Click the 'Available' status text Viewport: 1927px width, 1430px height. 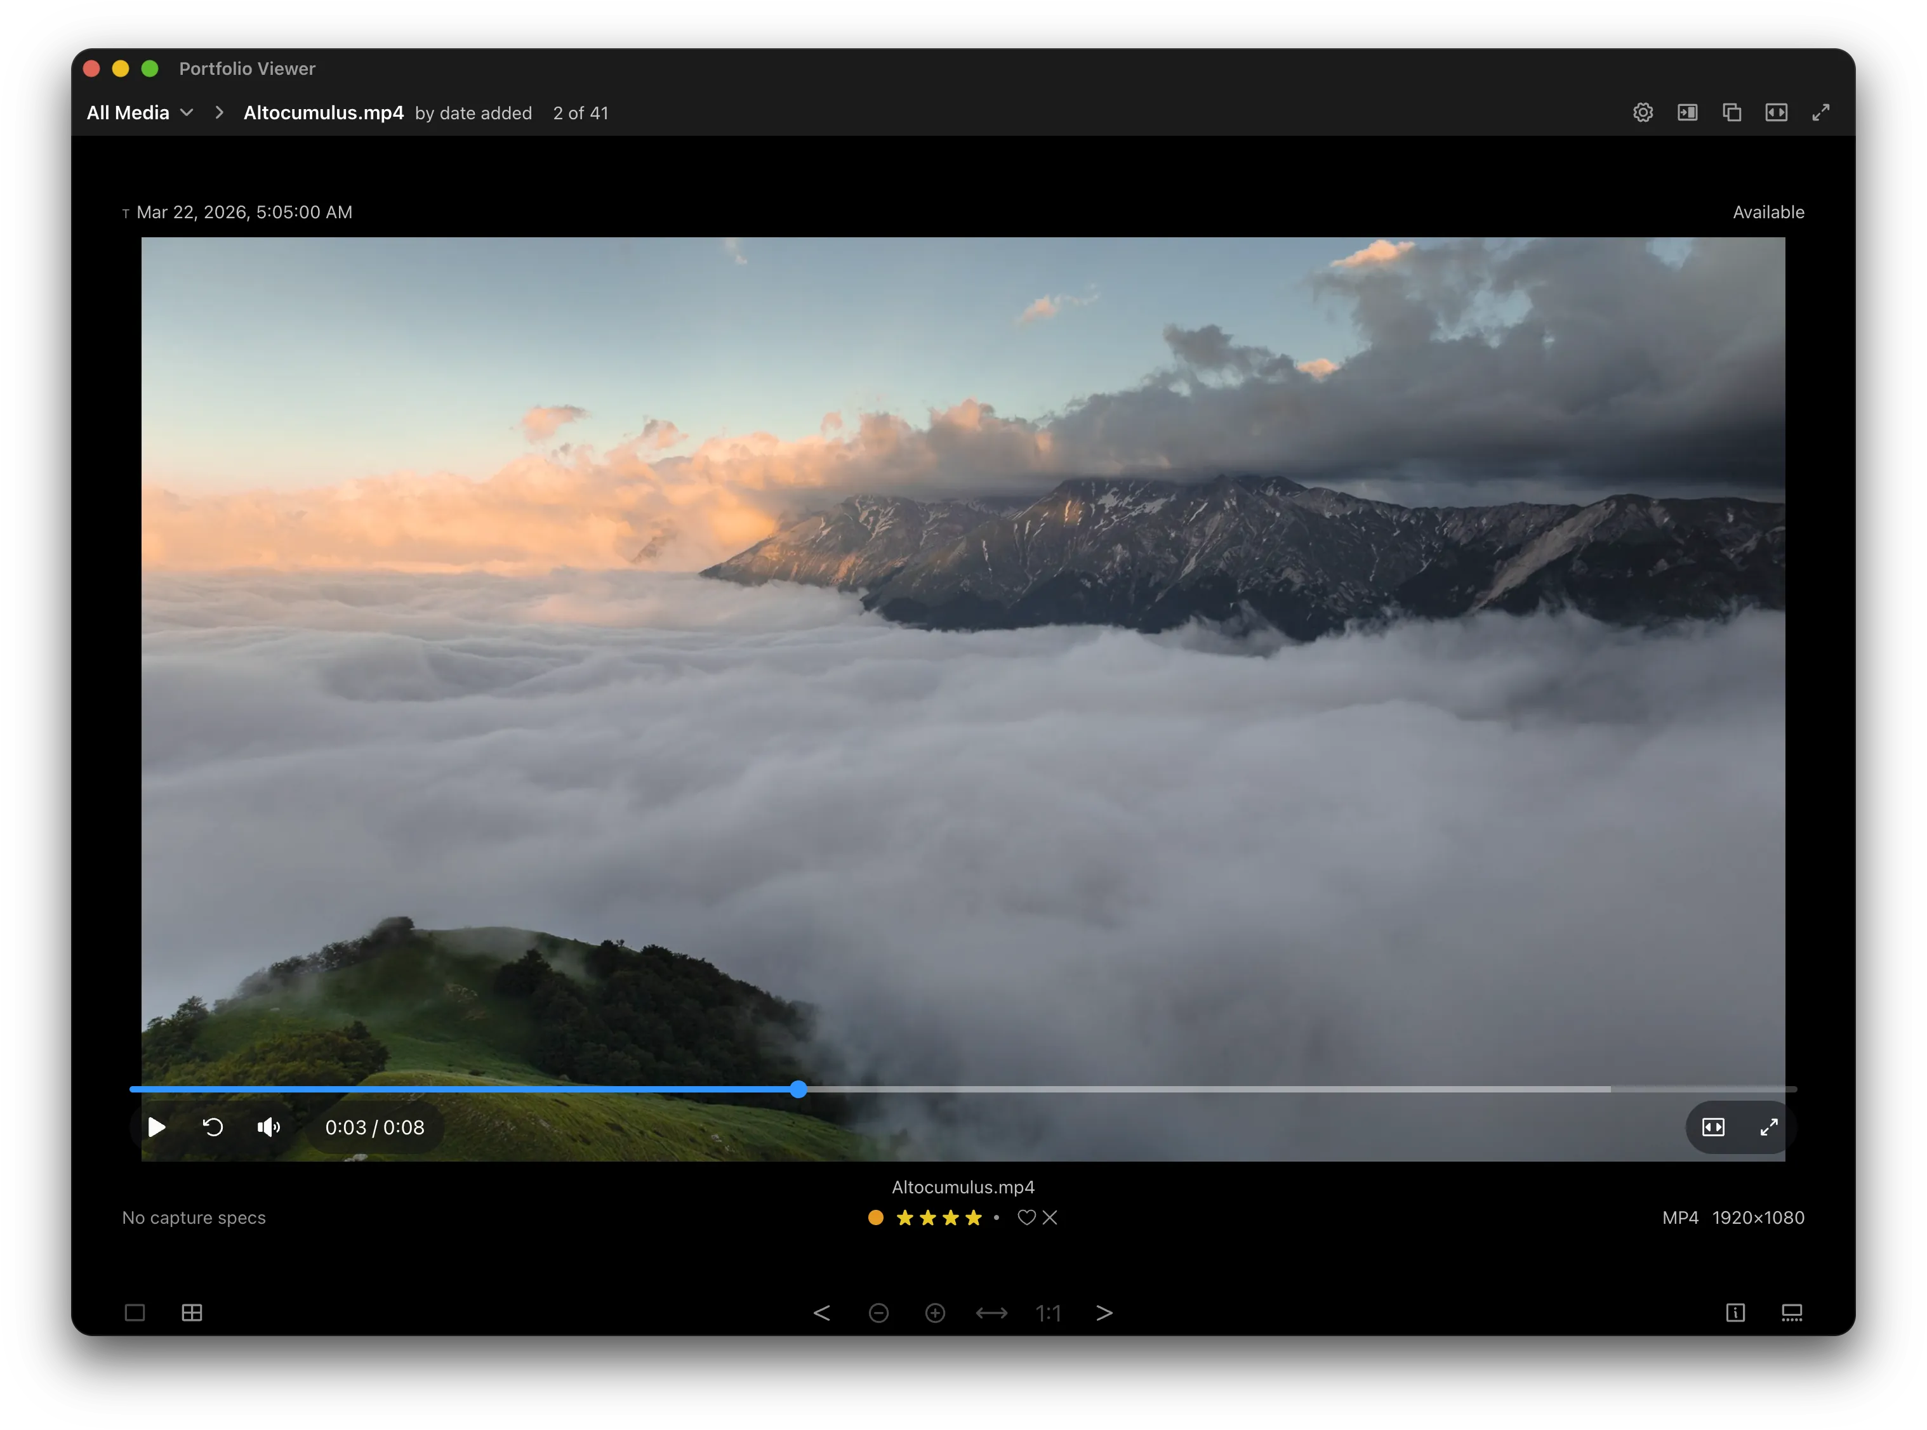point(1768,212)
